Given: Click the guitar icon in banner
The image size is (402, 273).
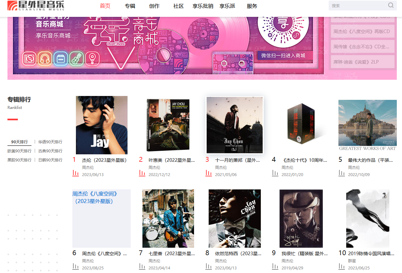Looking at the screenshot, I should (76, 59).
